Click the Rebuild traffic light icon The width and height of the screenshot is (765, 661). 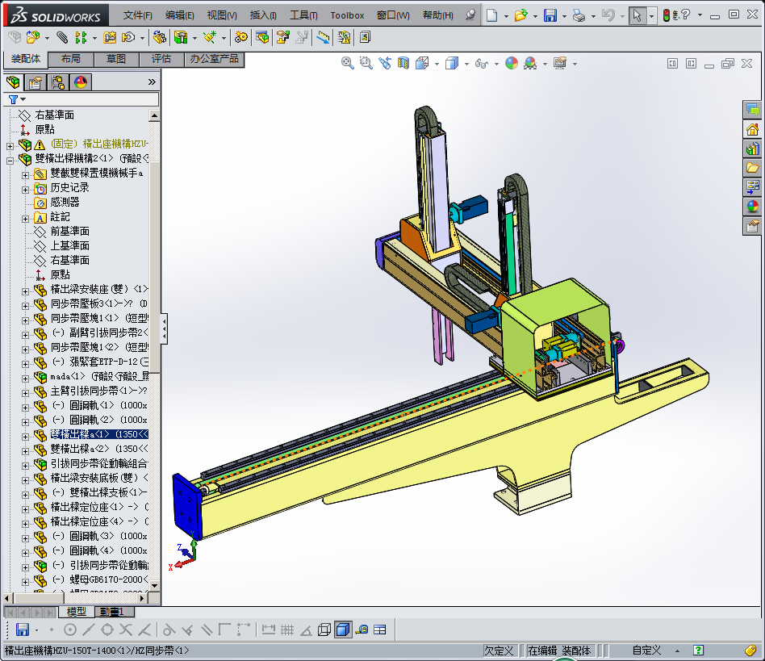[x=667, y=15]
